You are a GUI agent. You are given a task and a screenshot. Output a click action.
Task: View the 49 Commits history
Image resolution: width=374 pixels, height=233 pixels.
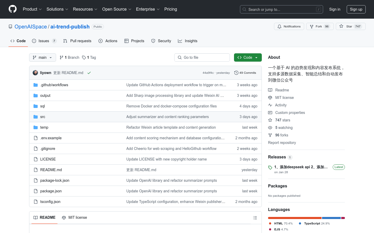point(245,73)
